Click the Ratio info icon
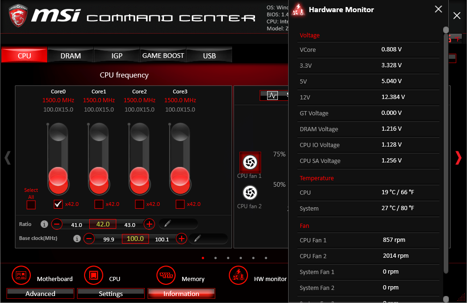 click(x=44, y=224)
